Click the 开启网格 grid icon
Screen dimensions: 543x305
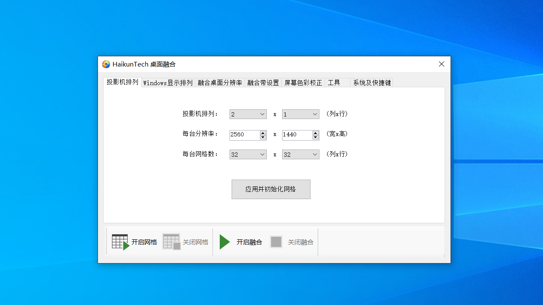point(120,242)
